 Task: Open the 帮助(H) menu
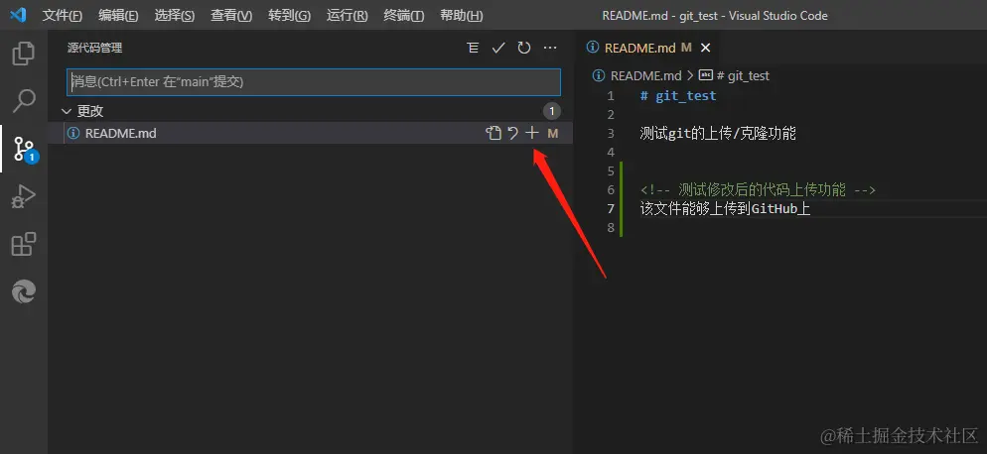[462, 16]
